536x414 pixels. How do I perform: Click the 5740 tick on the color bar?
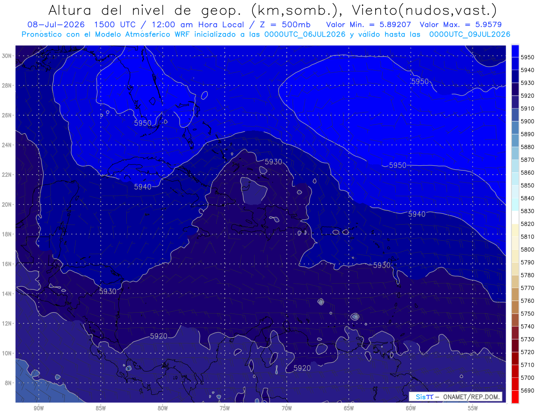[x=528, y=326]
